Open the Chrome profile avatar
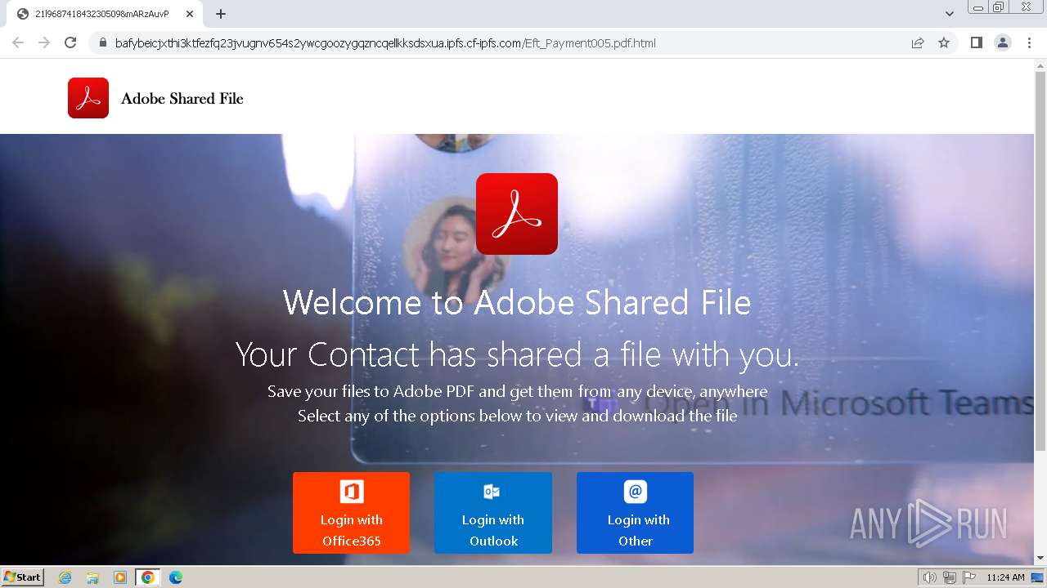Viewport: 1047px width, 588px height. coord(1003,42)
